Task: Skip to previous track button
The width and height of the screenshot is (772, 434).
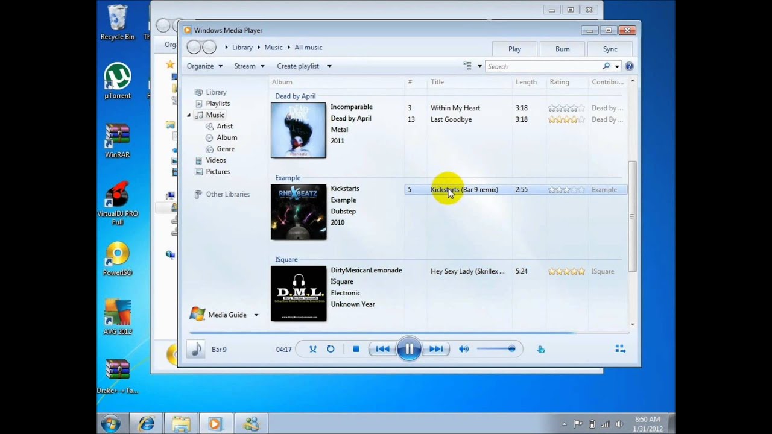Action: (382, 349)
